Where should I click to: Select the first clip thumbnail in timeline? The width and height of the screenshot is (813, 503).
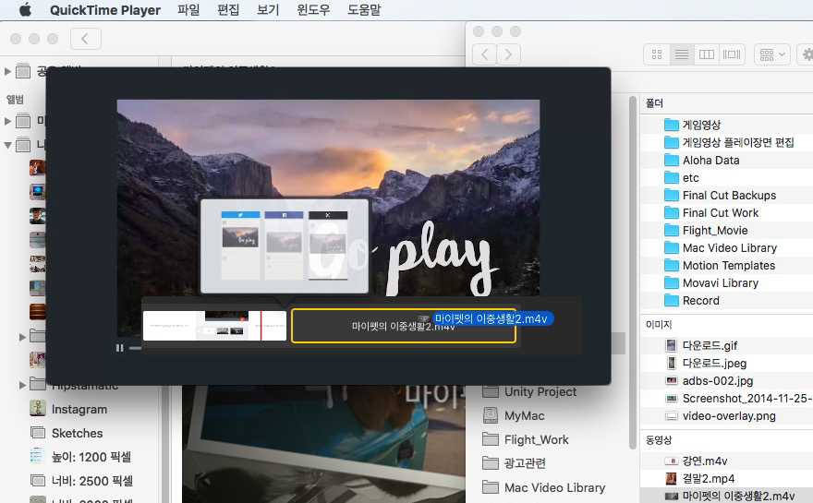pyautogui.click(x=214, y=325)
